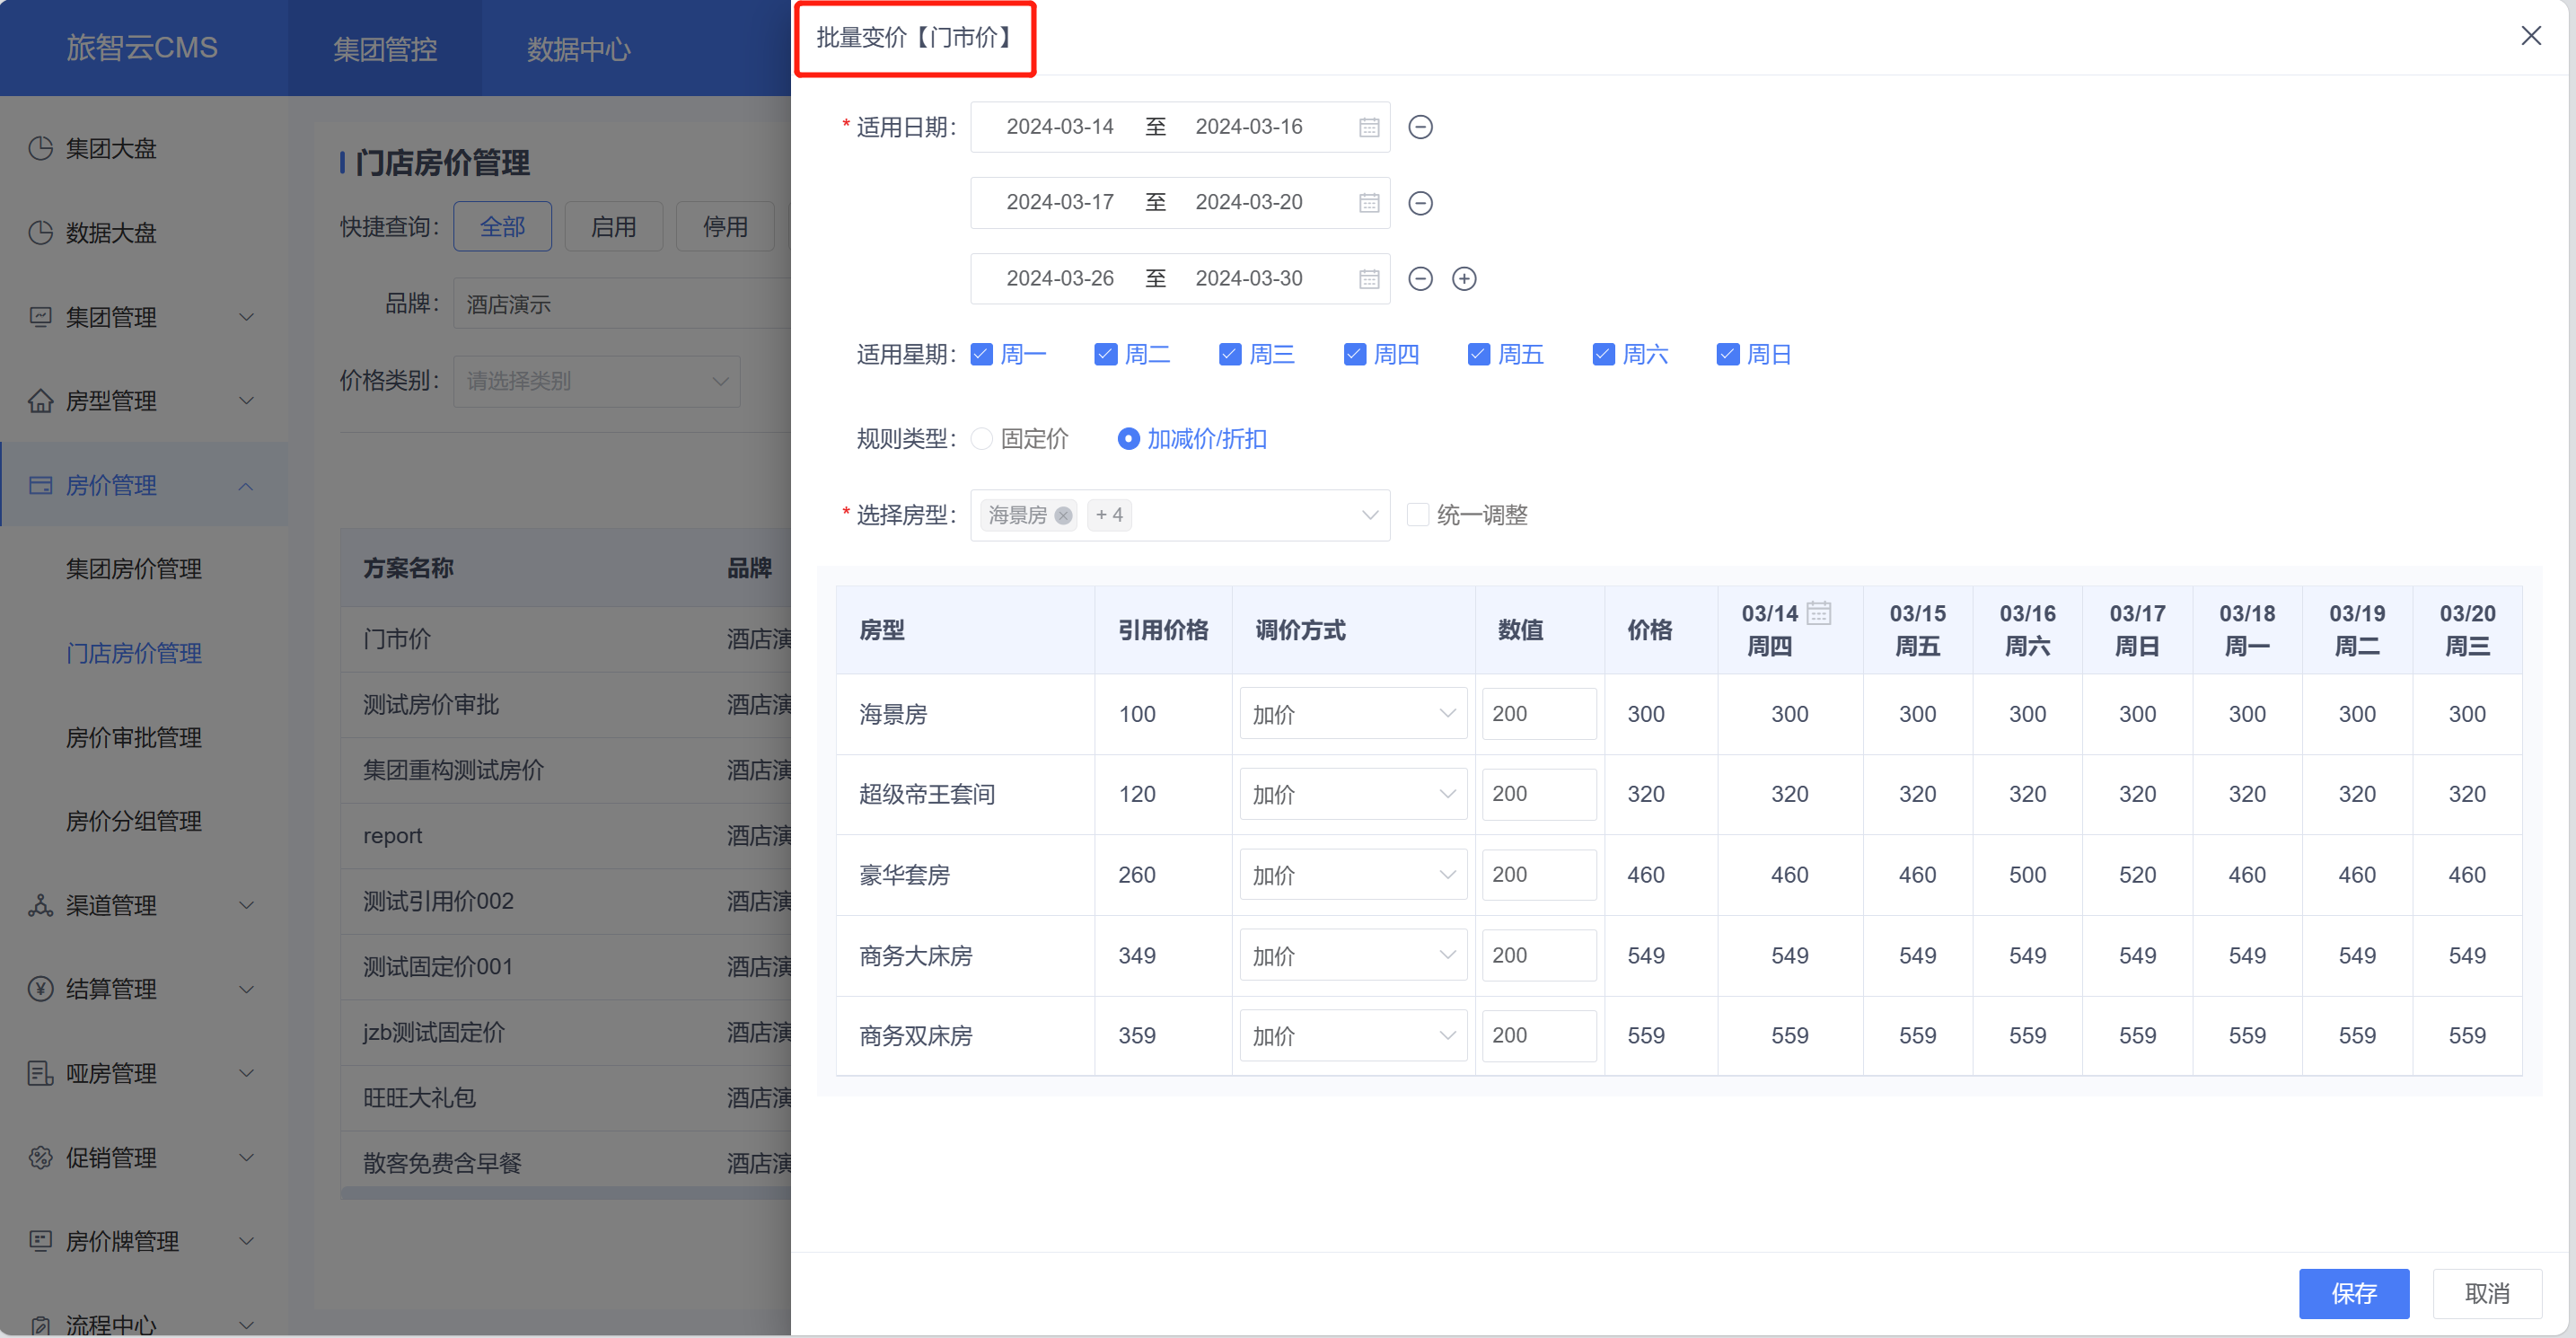Click the 数值 input for 海景房
This screenshot has width=2576, height=1338.
1539,714
